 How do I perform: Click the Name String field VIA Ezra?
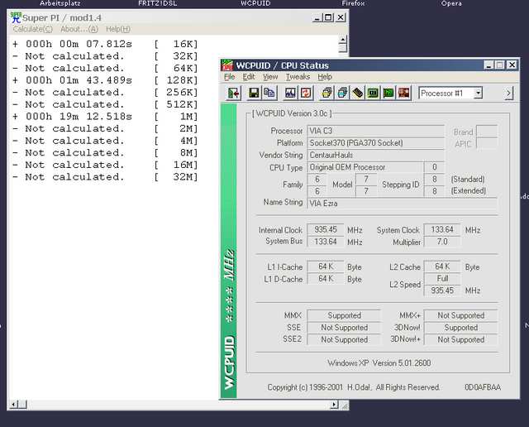click(x=402, y=203)
